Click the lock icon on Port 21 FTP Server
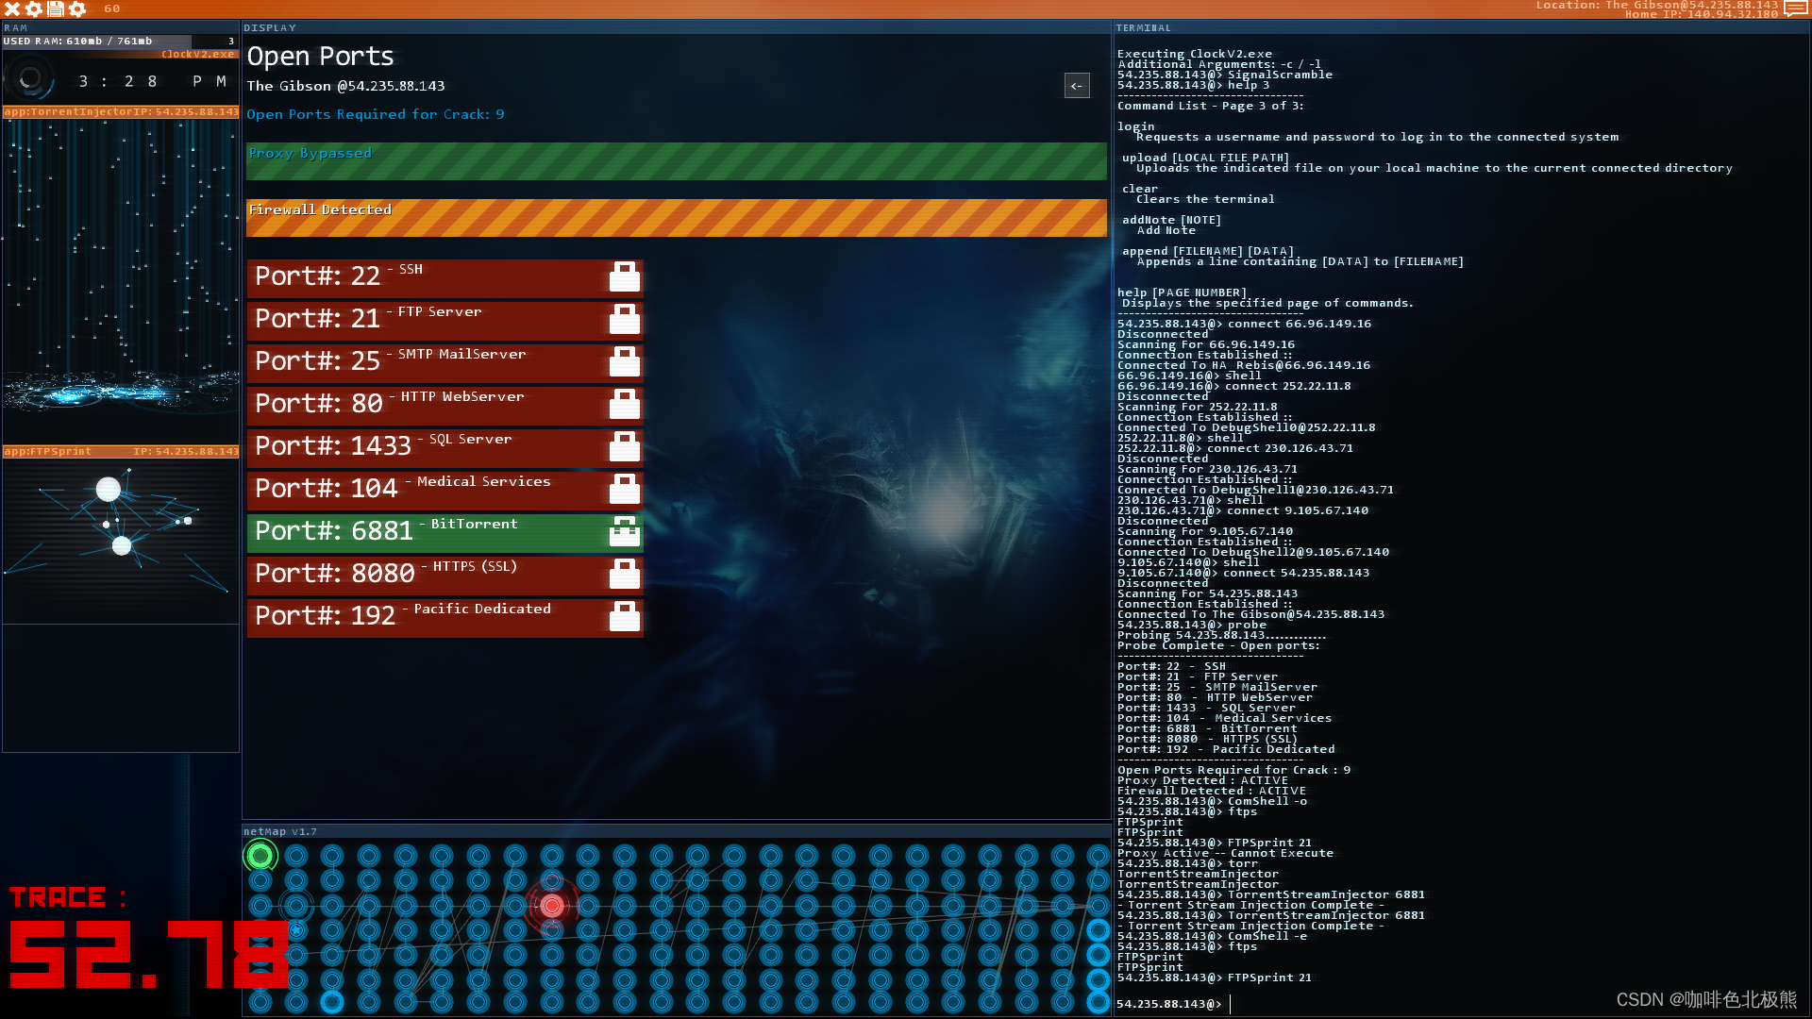This screenshot has height=1019, width=1812. (x=624, y=320)
